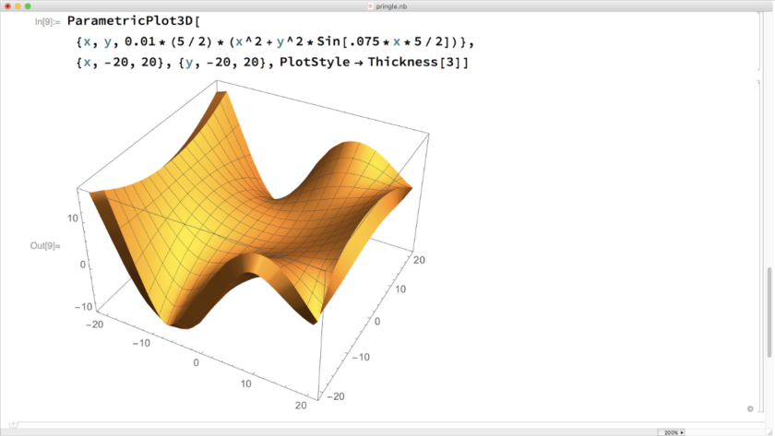The height and width of the screenshot is (436, 775).
Task: Click the plus cell-insertion icon at notebook bottom
Action: click(13, 424)
